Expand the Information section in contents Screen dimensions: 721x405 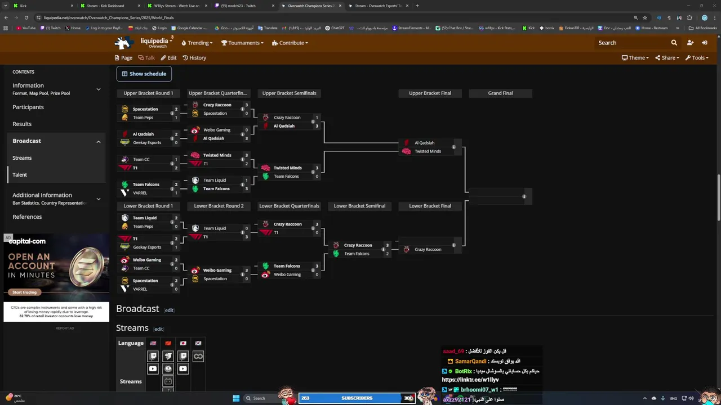click(98, 89)
